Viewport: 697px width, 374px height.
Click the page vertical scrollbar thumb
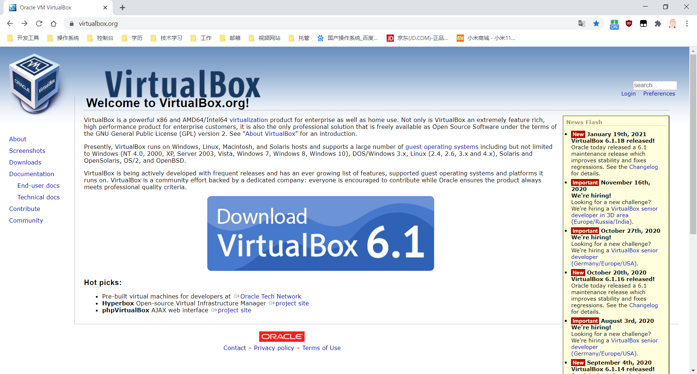point(693,144)
